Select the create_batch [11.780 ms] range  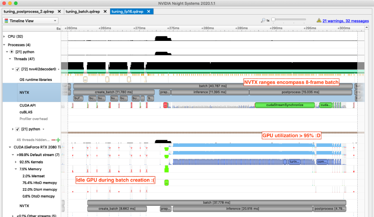coord(114,92)
